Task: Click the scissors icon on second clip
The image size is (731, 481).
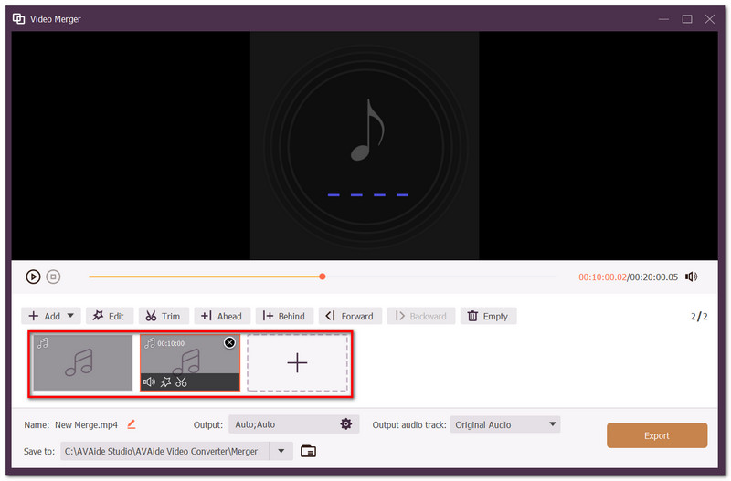Action: click(x=181, y=382)
